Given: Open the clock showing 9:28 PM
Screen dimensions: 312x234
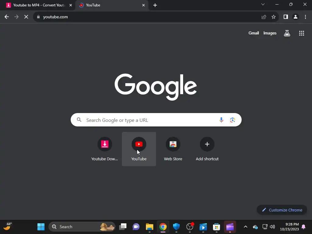Looking at the screenshot, I should [289, 227].
